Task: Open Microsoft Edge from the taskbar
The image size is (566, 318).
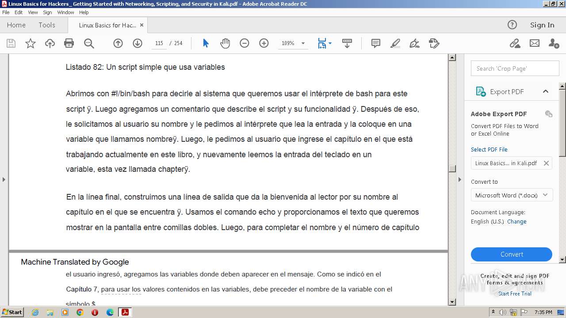Action: tap(110, 312)
